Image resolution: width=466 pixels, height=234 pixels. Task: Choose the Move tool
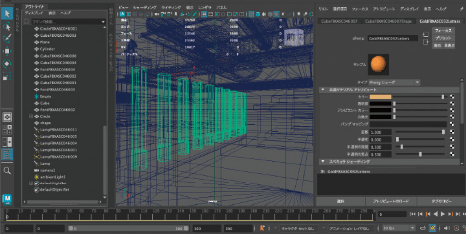(x=7, y=51)
